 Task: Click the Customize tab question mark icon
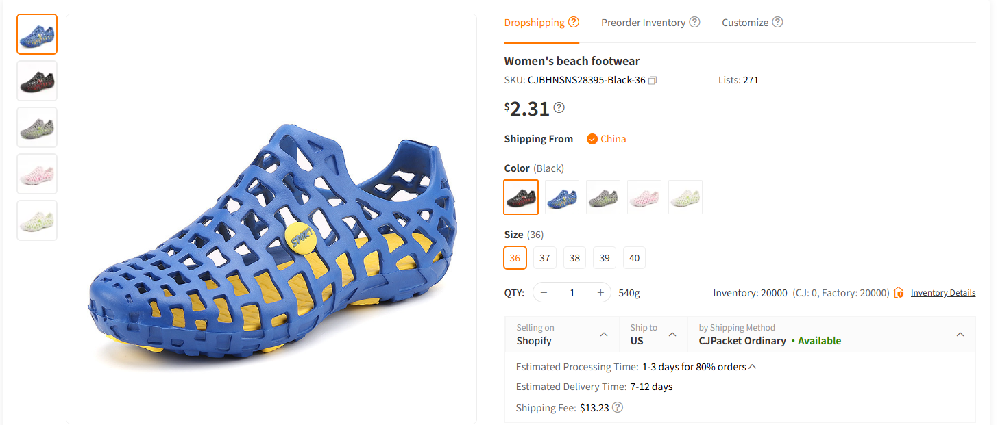tap(778, 22)
